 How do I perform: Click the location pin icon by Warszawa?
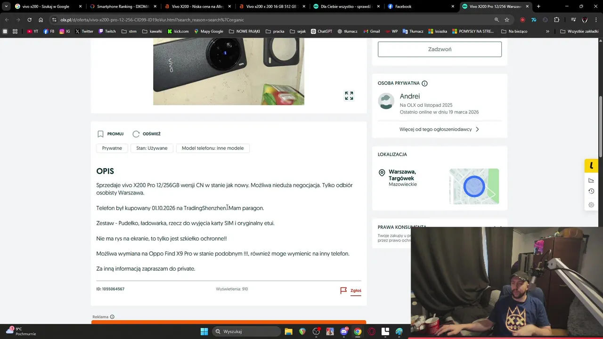coord(382,173)
